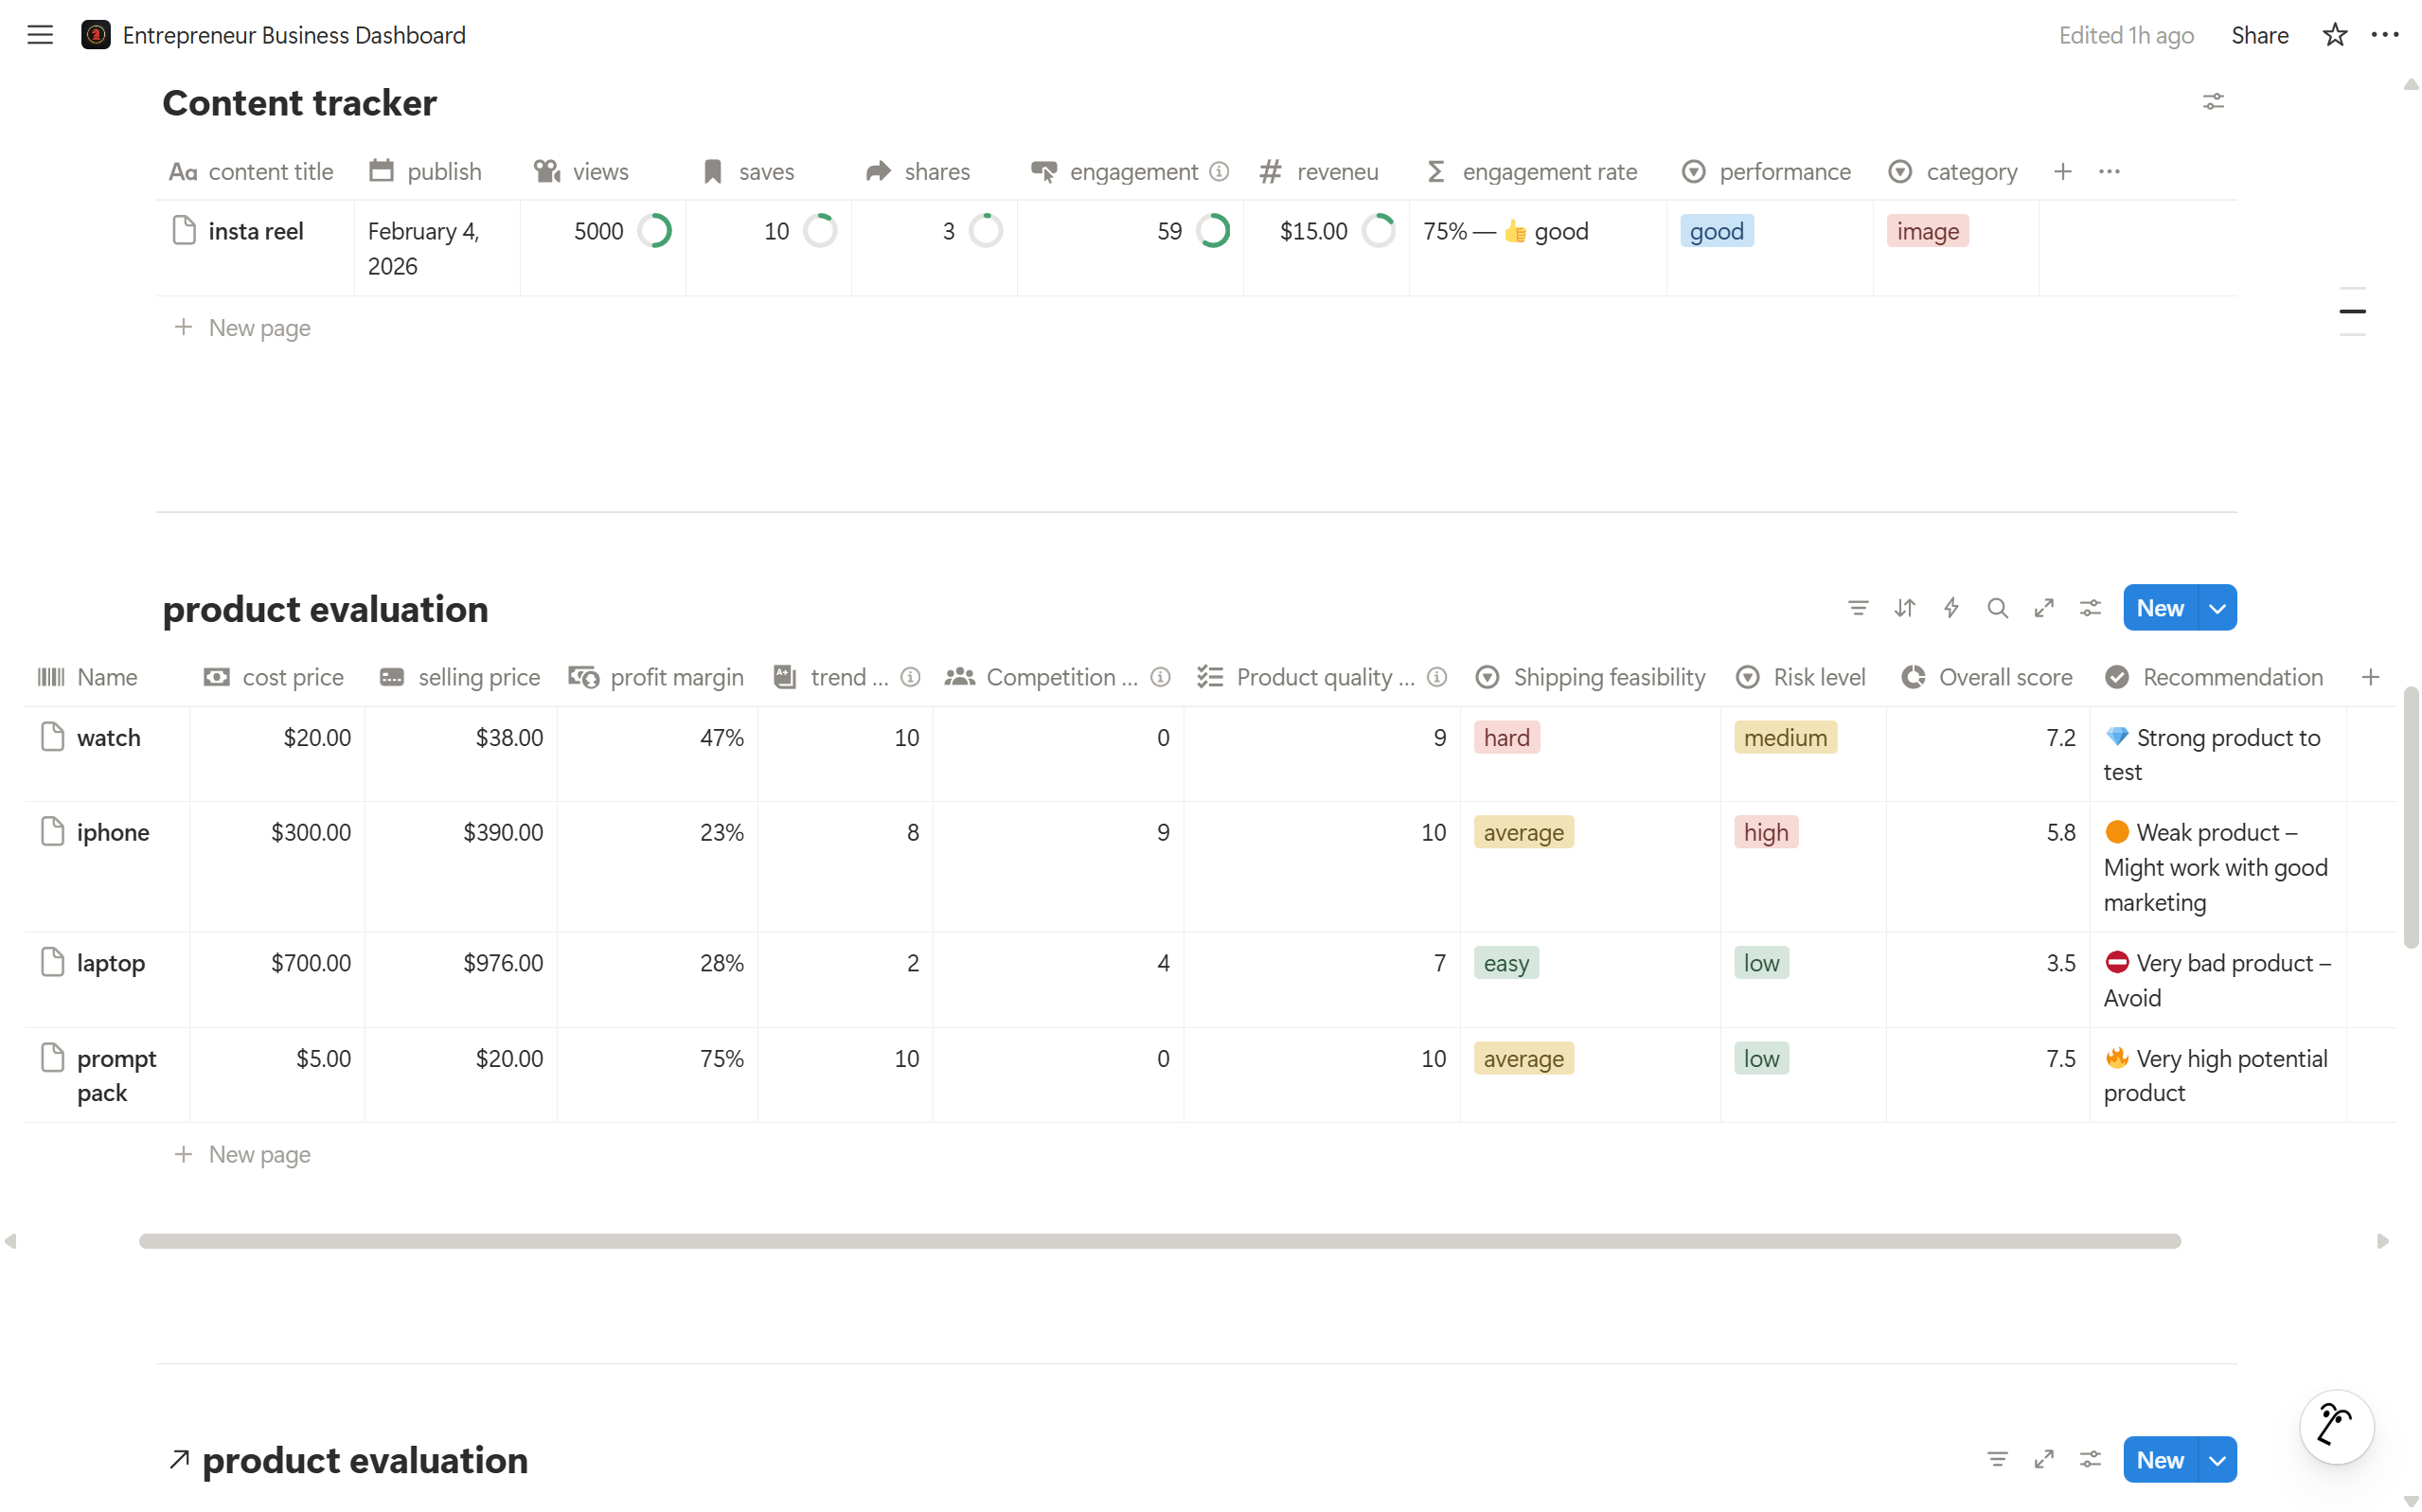This screenshot has width=2422, height=1512.
Task: Create a New page under product evaluation
Action: click(x=243, y=1155)
